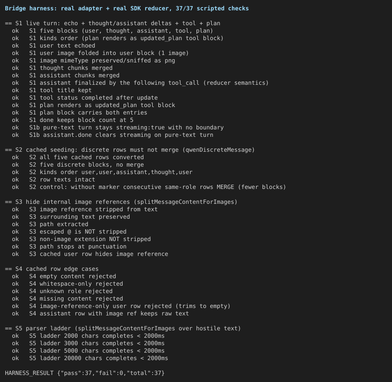
Task: Select the S5 parser ladder section header
Action: (123, 328)
